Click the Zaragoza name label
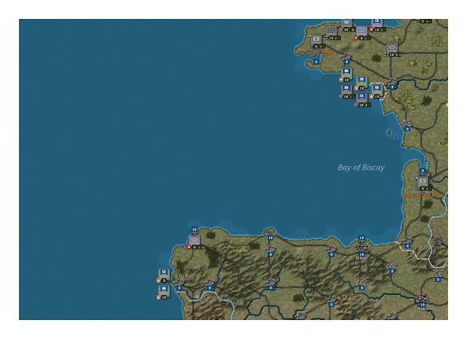The height and width of the screenshot is (339, 467). click(x=423, y=308)
